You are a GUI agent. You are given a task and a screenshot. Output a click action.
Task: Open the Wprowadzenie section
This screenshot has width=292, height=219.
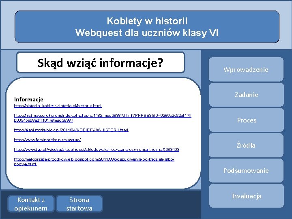pyautogui.click(x=246, y=69)
